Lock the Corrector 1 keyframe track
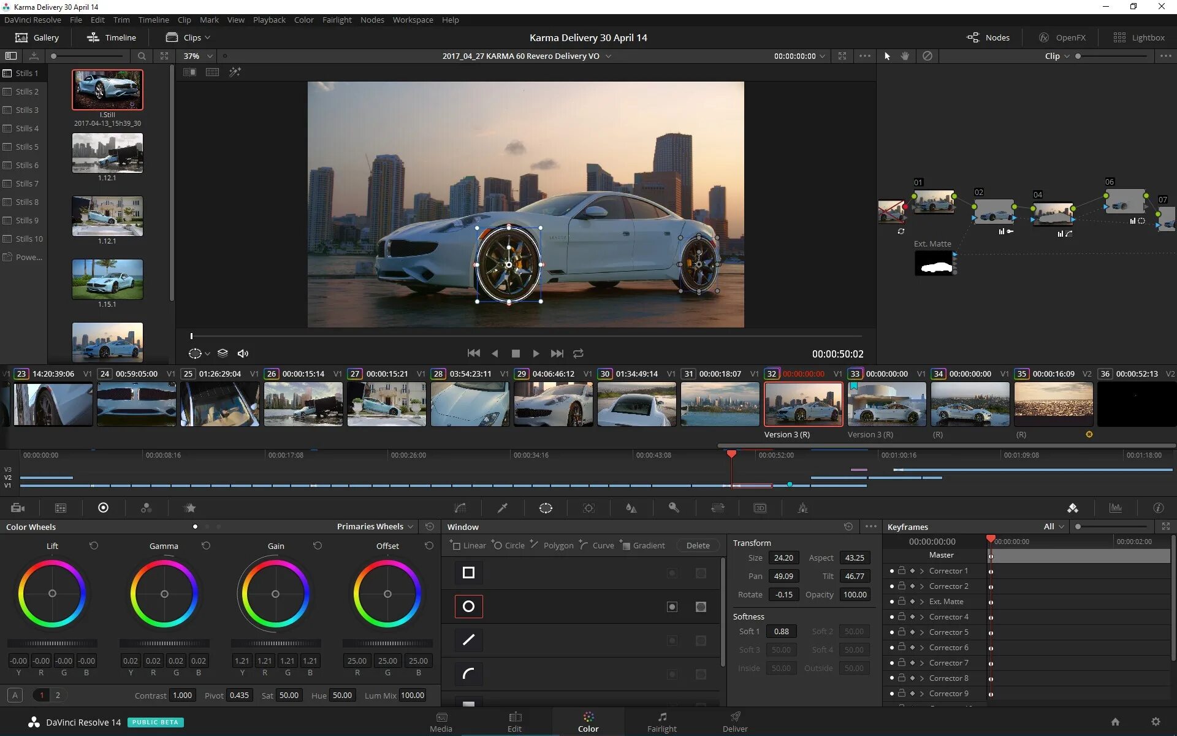 902,570
